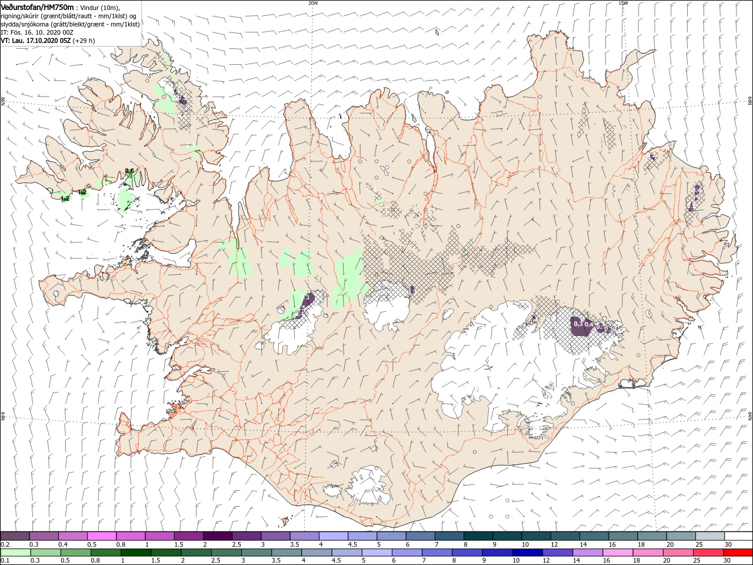753x565 pixels.
Task: Select the 20 swatch in the rain legend row
Action: pyautogui.click(x=678, y=553)
